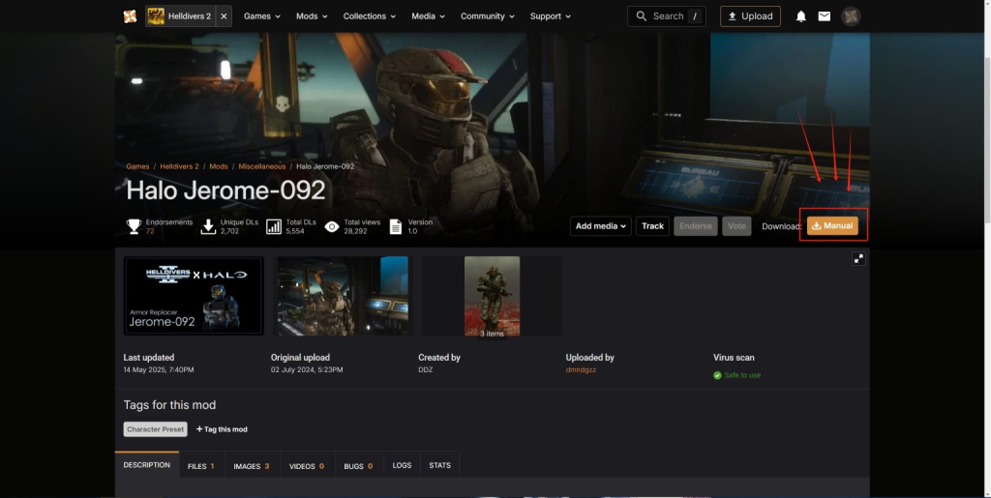991x498 pixels.
Task: Open the Add media dropdown
Action: pyautogui.click(x=600, y=226)
